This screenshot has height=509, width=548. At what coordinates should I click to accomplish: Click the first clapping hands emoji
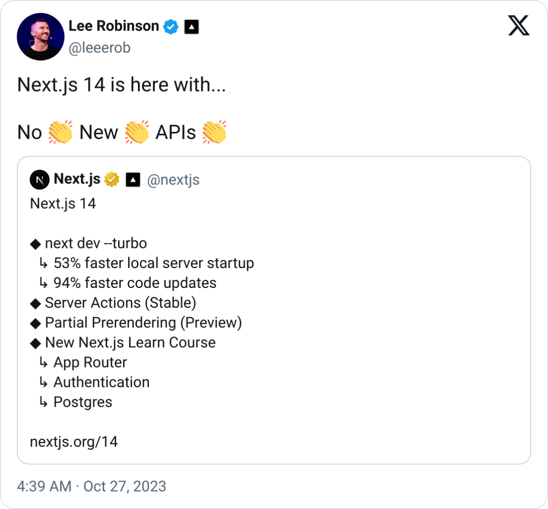pyautogui.click(x=61, y=133)
